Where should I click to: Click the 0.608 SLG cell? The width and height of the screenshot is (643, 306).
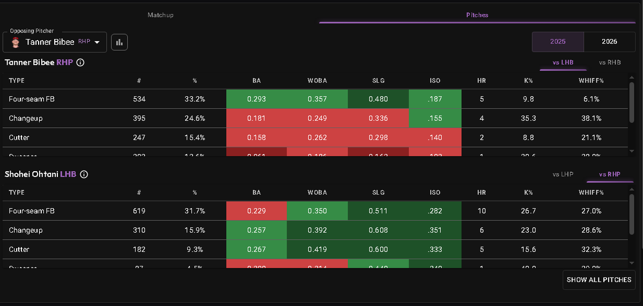(378, 231)
